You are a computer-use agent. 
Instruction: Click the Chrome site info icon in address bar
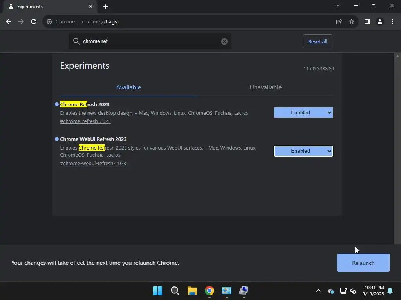[x=49, y=22]
